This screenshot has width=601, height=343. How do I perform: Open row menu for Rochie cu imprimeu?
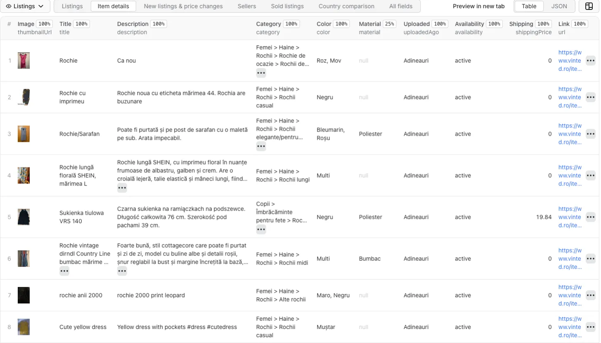(x=591, y=97)
